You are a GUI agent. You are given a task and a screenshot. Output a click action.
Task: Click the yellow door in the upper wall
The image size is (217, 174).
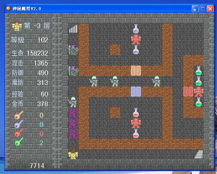(136, 71)
